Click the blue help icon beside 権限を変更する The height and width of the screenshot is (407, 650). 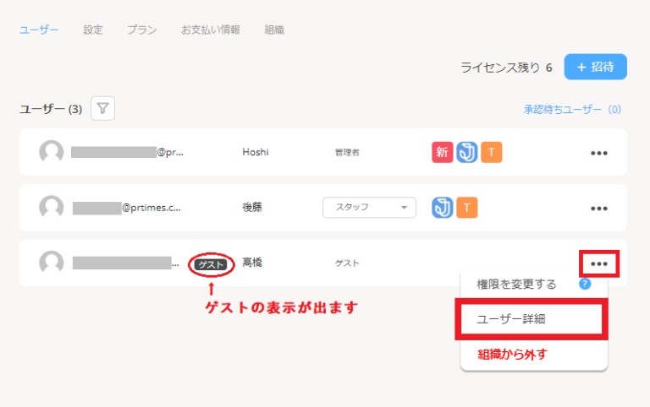point(584,284)
